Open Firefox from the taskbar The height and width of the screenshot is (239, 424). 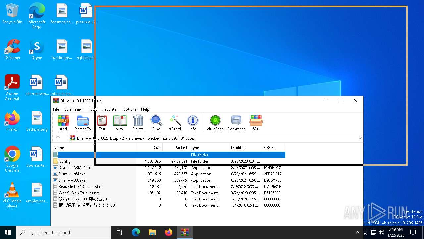point(169,232)
